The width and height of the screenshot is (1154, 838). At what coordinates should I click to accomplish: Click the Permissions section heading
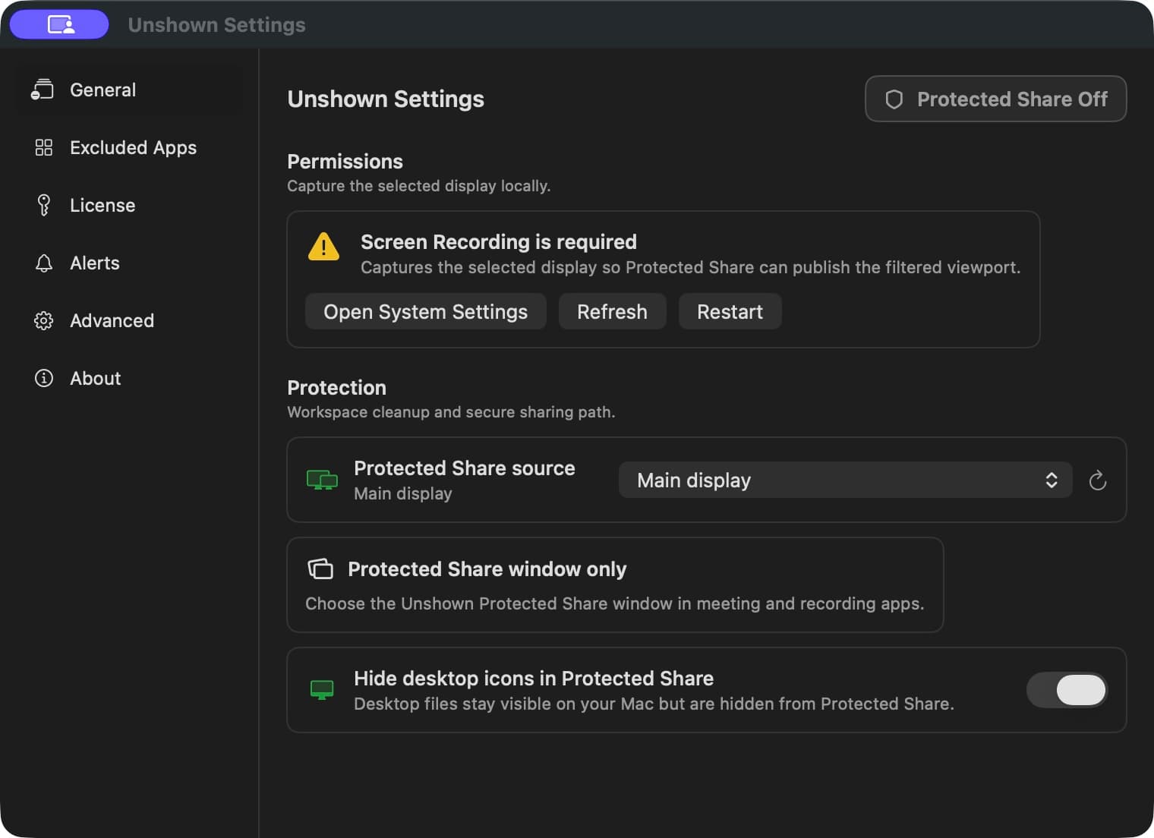(345, 161)
